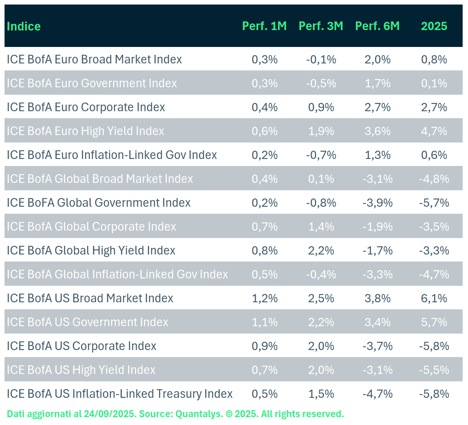Screen dimensions: 468x425
Task: Select Perf. 1M value of US Government Index
Action: pyautogui.click(x=264, y=322)
